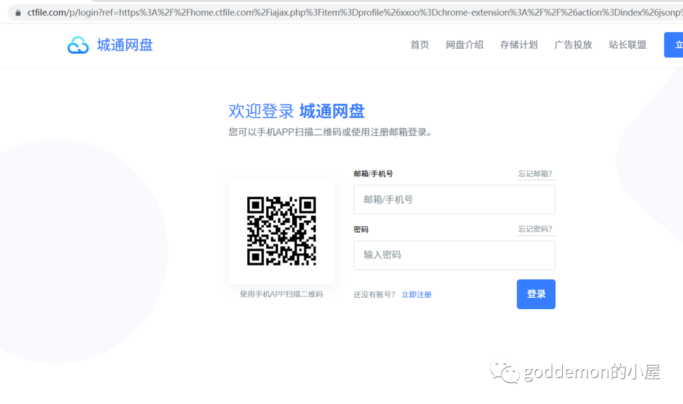Focus the 邮箱/手机号 input field
683x404 pixels.
pos(454,199)
